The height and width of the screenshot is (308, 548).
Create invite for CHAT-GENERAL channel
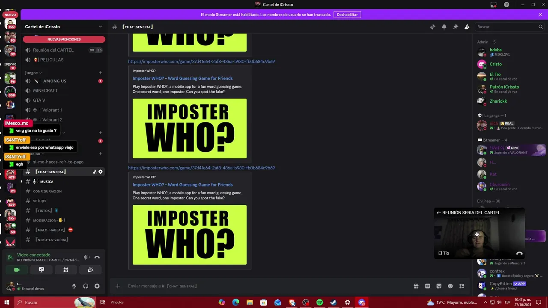pyautogui.click(x=95, y=172)
